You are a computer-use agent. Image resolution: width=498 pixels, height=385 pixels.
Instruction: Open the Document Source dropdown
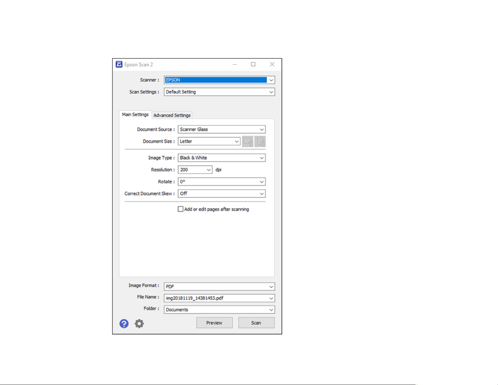[222, 129]
